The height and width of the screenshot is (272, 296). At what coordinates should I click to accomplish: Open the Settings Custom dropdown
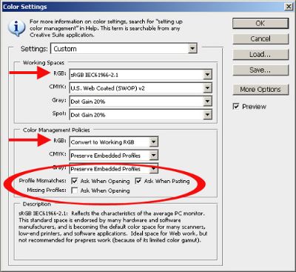[192, 48]
